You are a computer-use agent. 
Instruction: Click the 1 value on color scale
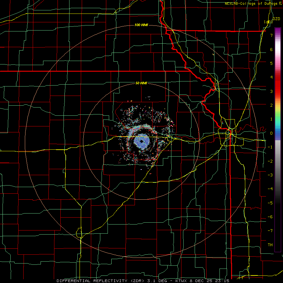(271, 119)
